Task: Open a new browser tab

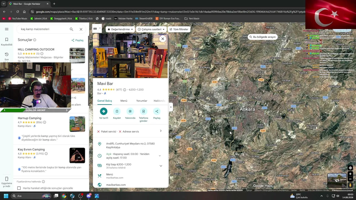Action: pos(54,4)
